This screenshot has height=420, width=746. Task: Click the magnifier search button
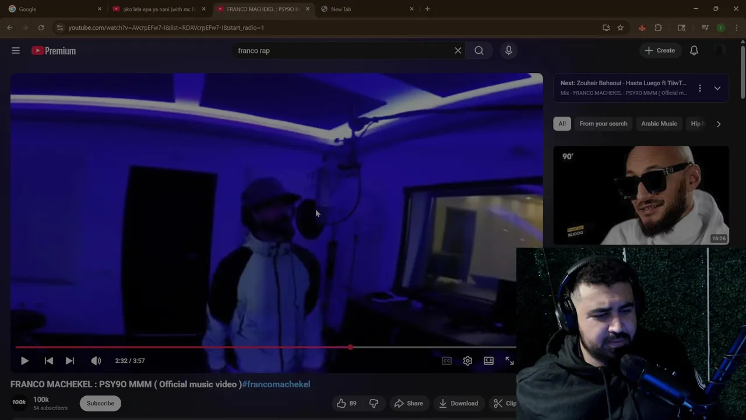coord(479,51)
